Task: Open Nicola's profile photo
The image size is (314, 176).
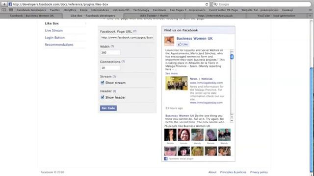Action: [x=170, y=135]
